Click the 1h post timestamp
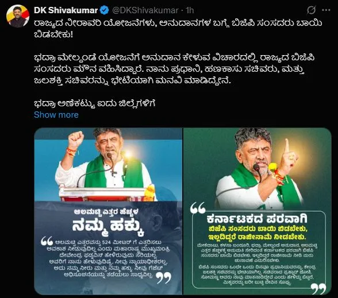This screenshot has height=298, width=338. 190,10
